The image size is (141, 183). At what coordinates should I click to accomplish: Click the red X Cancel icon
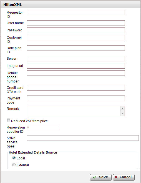pos(116,177)
